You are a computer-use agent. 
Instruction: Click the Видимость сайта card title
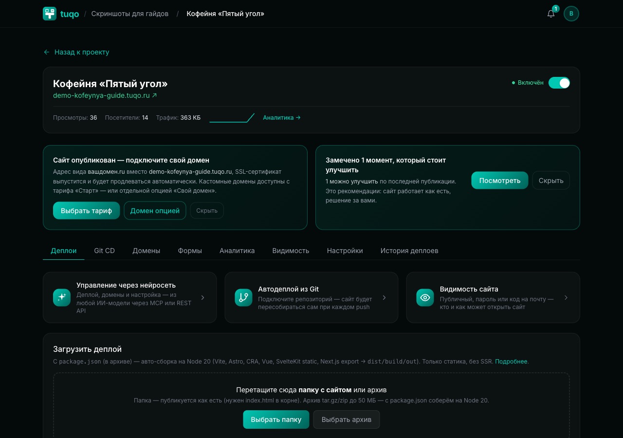point(469,289)
